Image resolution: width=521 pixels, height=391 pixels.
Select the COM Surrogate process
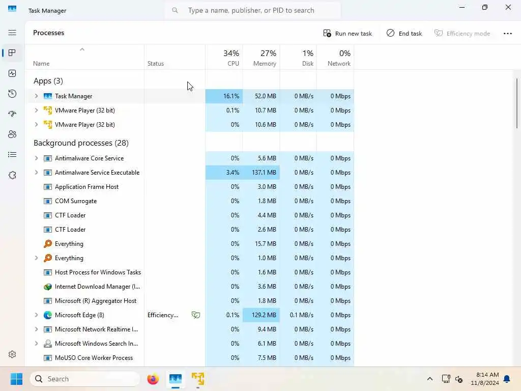[189, 201]
